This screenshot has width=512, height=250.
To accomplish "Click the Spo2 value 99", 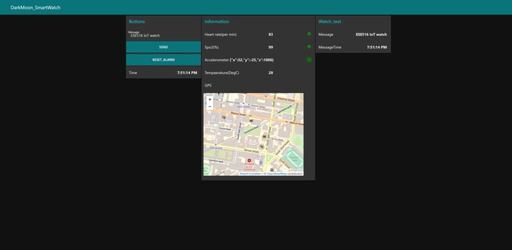I will pyautogui.click(x=271, y=47).
